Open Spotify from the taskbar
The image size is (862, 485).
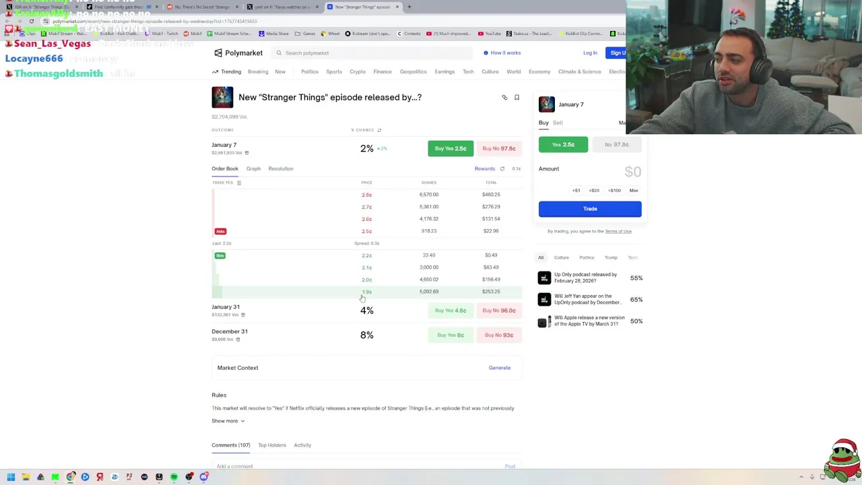point(174,477)
